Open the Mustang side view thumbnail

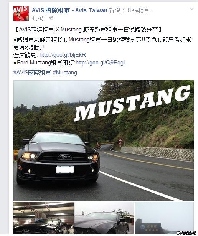coord(104,218)
